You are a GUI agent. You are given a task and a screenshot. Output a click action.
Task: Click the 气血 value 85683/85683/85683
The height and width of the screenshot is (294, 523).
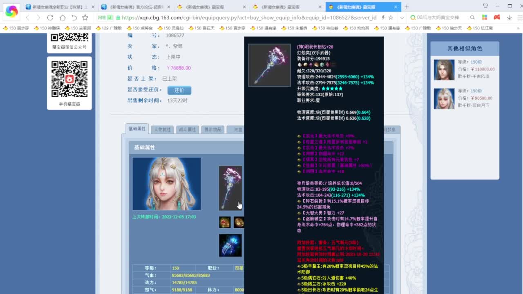tap(191, 275)
